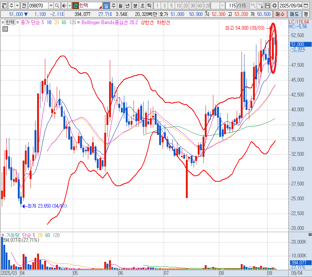Switch to the weekly (주) chart period

pyautogui.click(x=113, y=6)
